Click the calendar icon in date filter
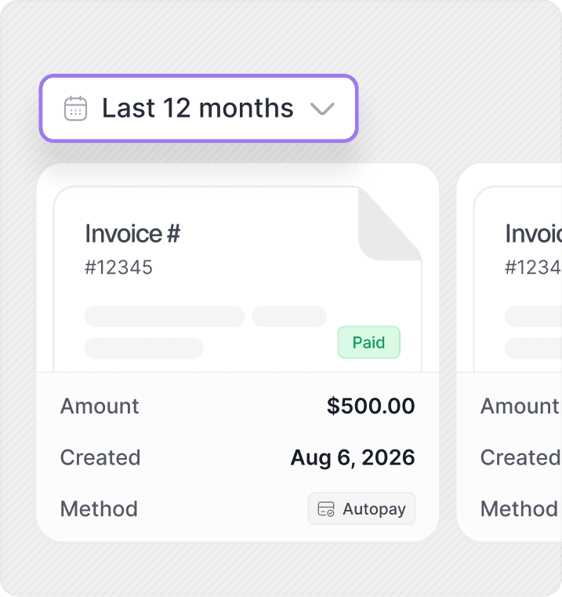Viewport: 562px width, 597px height. [x=75, y=108]
